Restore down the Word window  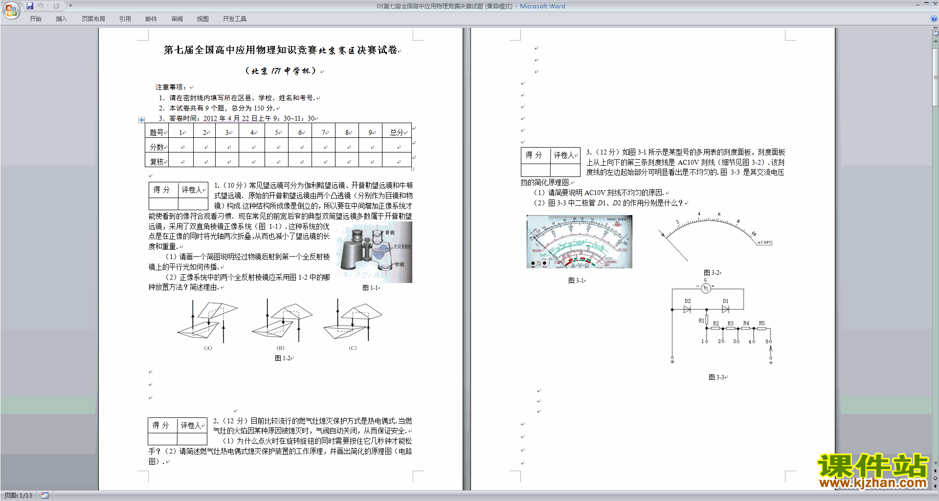(926, 4)
